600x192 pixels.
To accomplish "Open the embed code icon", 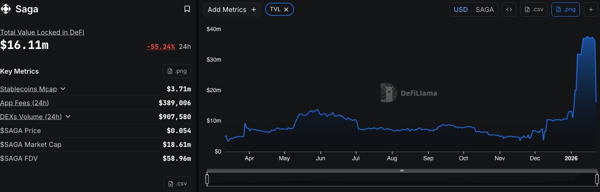I will click(x=509, y=10).
